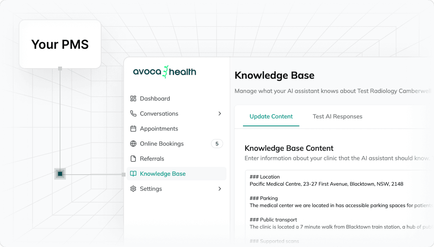The height and width of the screenshot is (247, 434).
Task: Select Knowledge Base in the sidebar
Action: (163, 174)
